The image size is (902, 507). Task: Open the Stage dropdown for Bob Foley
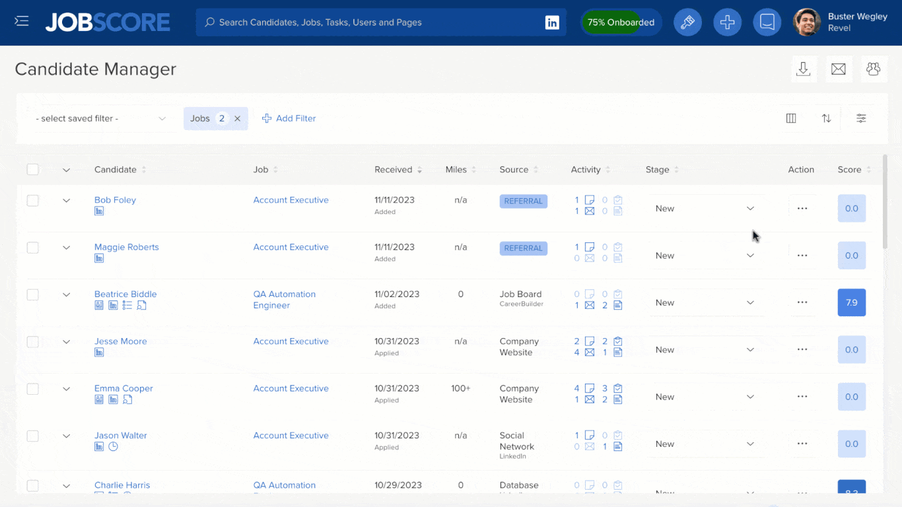[705, 209]
